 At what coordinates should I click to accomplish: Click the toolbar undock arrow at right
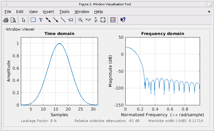209,12
